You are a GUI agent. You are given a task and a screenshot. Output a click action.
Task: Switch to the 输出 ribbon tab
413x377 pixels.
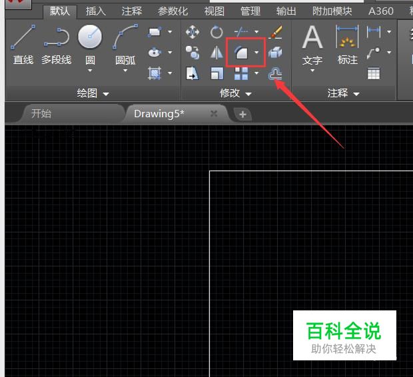tap(286, 11)
